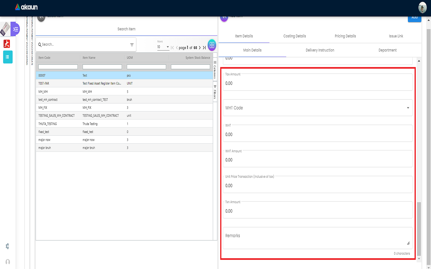
Task: Jump to the last page of items
Action: pos(204,48)
